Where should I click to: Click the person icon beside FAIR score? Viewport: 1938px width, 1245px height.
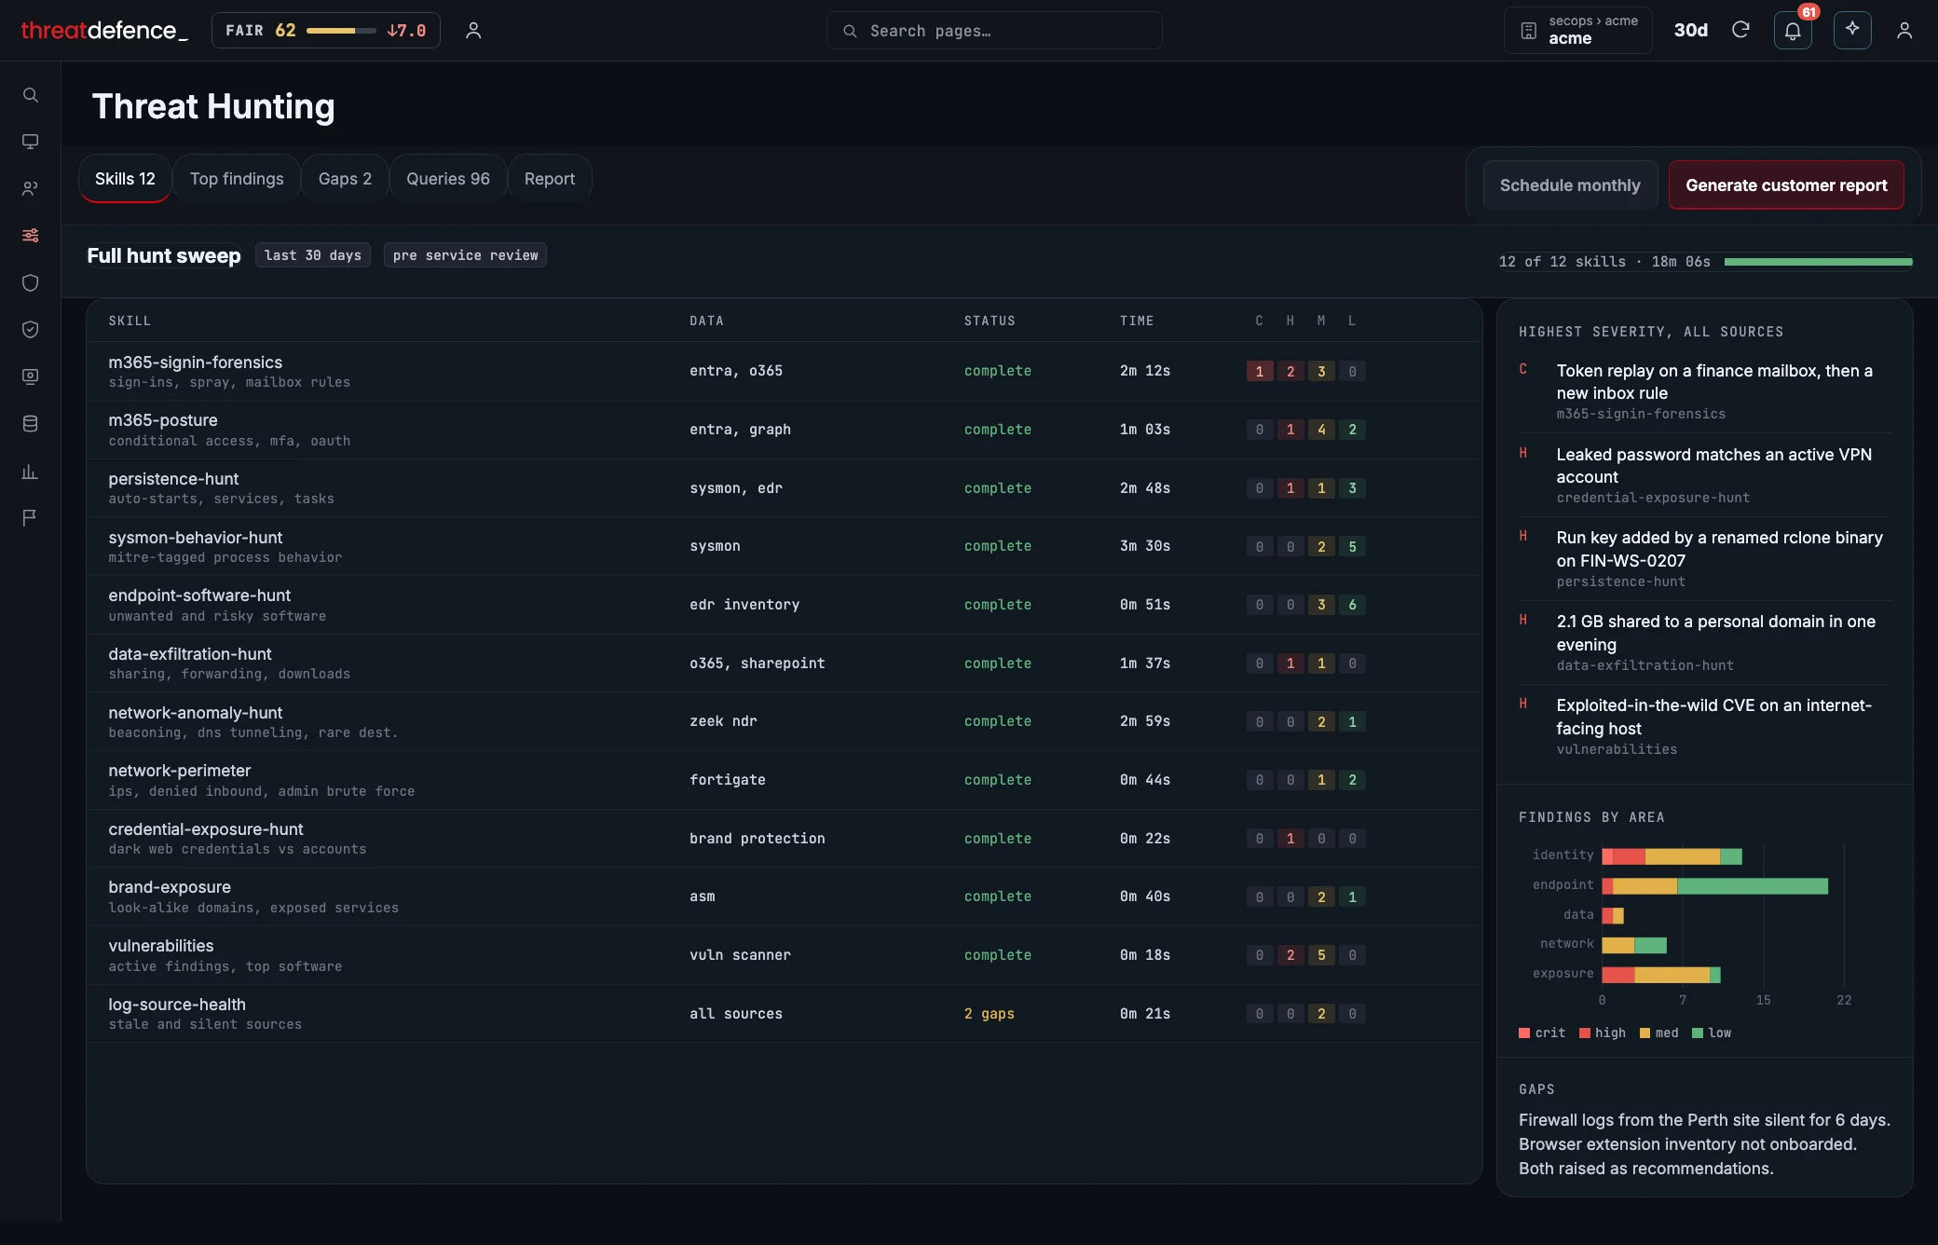click(x=473, y=31)
